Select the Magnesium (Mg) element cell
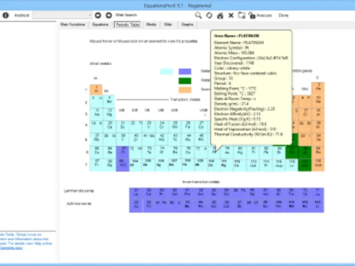The width and height of the screenshot is (355, 266). pos(109,114)
